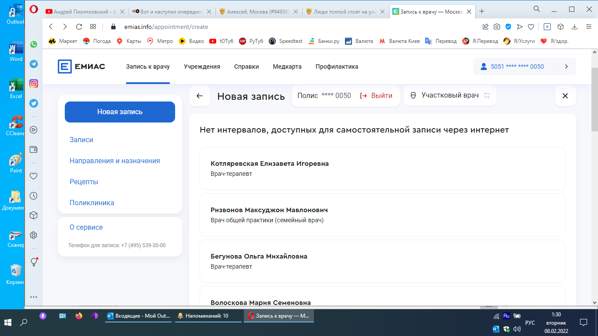Open the Медкарта menu item
598x336 pixels.
pyautogui.click(x=287, y=66)
